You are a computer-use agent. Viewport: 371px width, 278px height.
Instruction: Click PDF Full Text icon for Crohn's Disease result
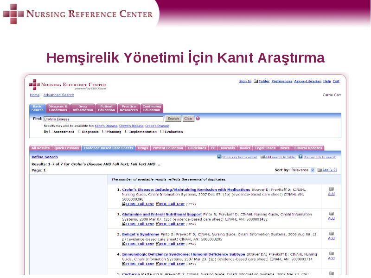coord(158,204)
